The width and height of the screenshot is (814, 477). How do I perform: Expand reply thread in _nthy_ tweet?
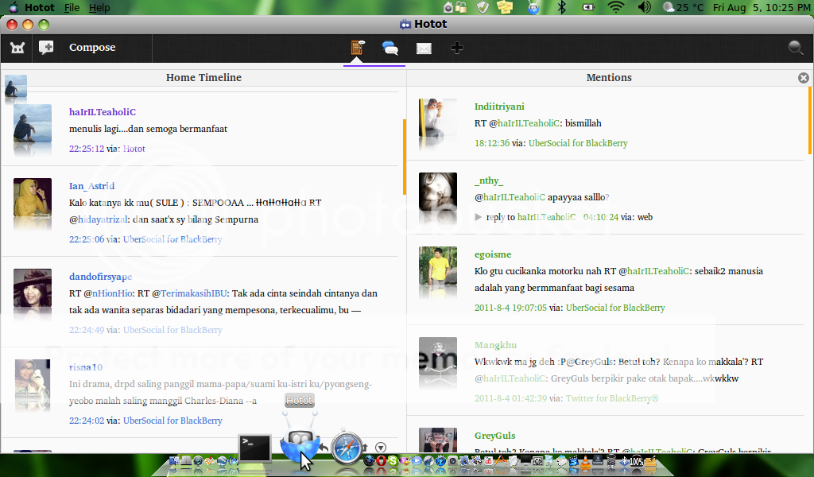(x=478, y=217)
